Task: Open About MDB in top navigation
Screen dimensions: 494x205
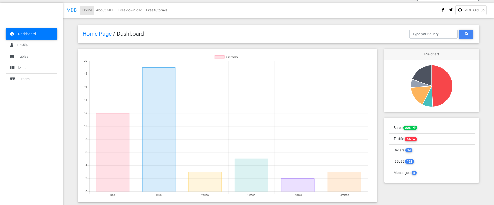Action: tap(105, 10)
